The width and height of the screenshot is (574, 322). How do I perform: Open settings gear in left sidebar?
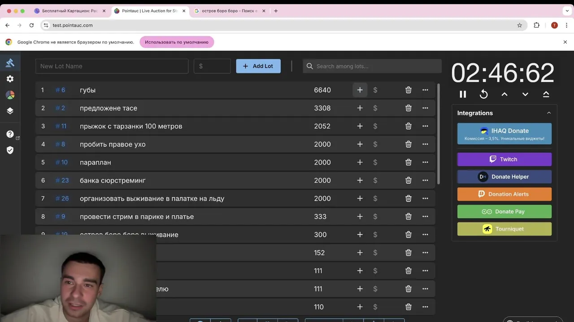tap(10, 79)
